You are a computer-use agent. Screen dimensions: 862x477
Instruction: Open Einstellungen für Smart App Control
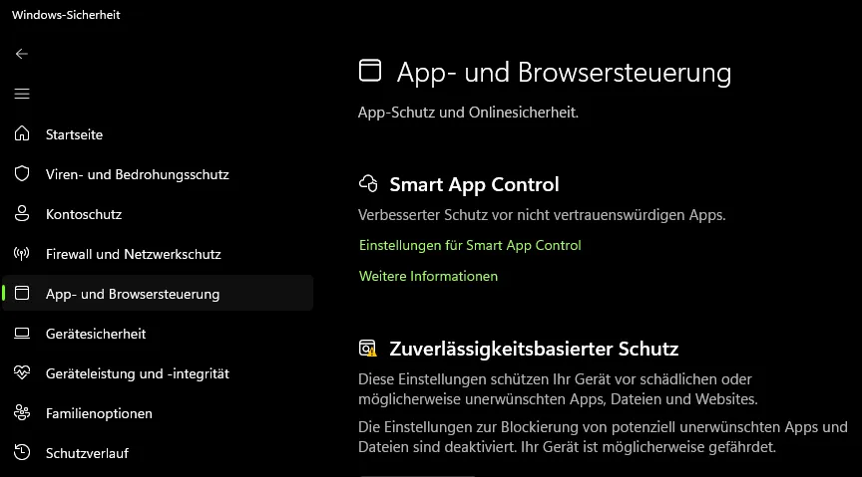[x=469, y=245]
